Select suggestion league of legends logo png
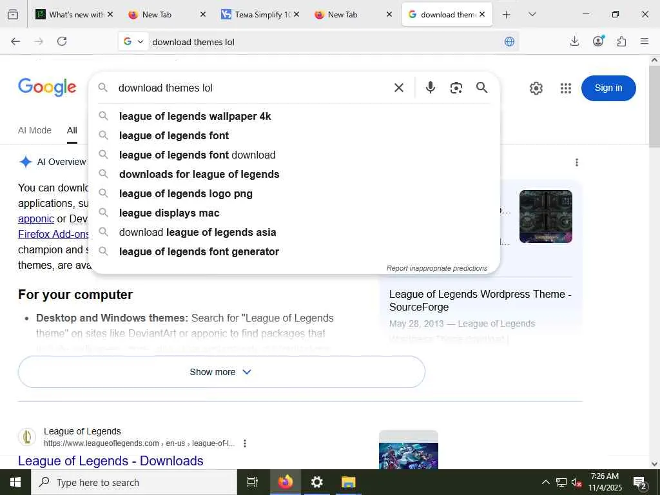Image resolution: width=660 pixels, height=495 pixels. [294, 193]
